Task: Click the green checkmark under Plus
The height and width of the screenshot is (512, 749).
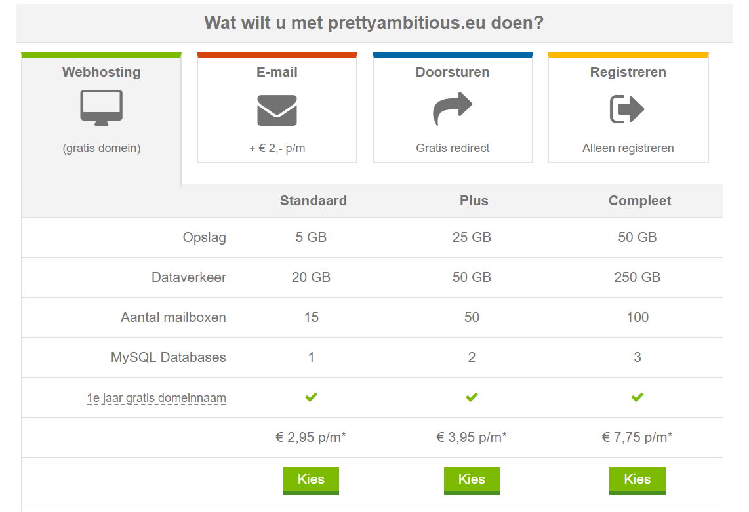Action: coord(472,397)
